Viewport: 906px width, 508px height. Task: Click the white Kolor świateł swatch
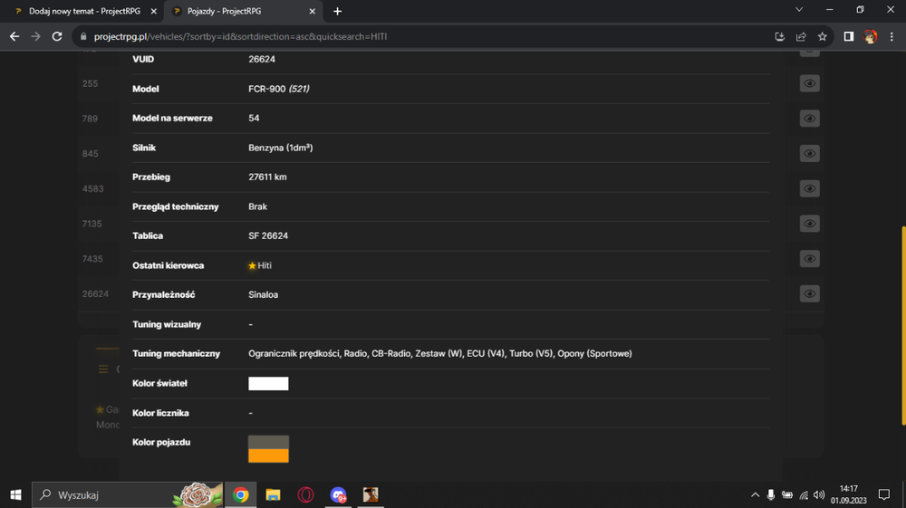(x=268, y=383)
